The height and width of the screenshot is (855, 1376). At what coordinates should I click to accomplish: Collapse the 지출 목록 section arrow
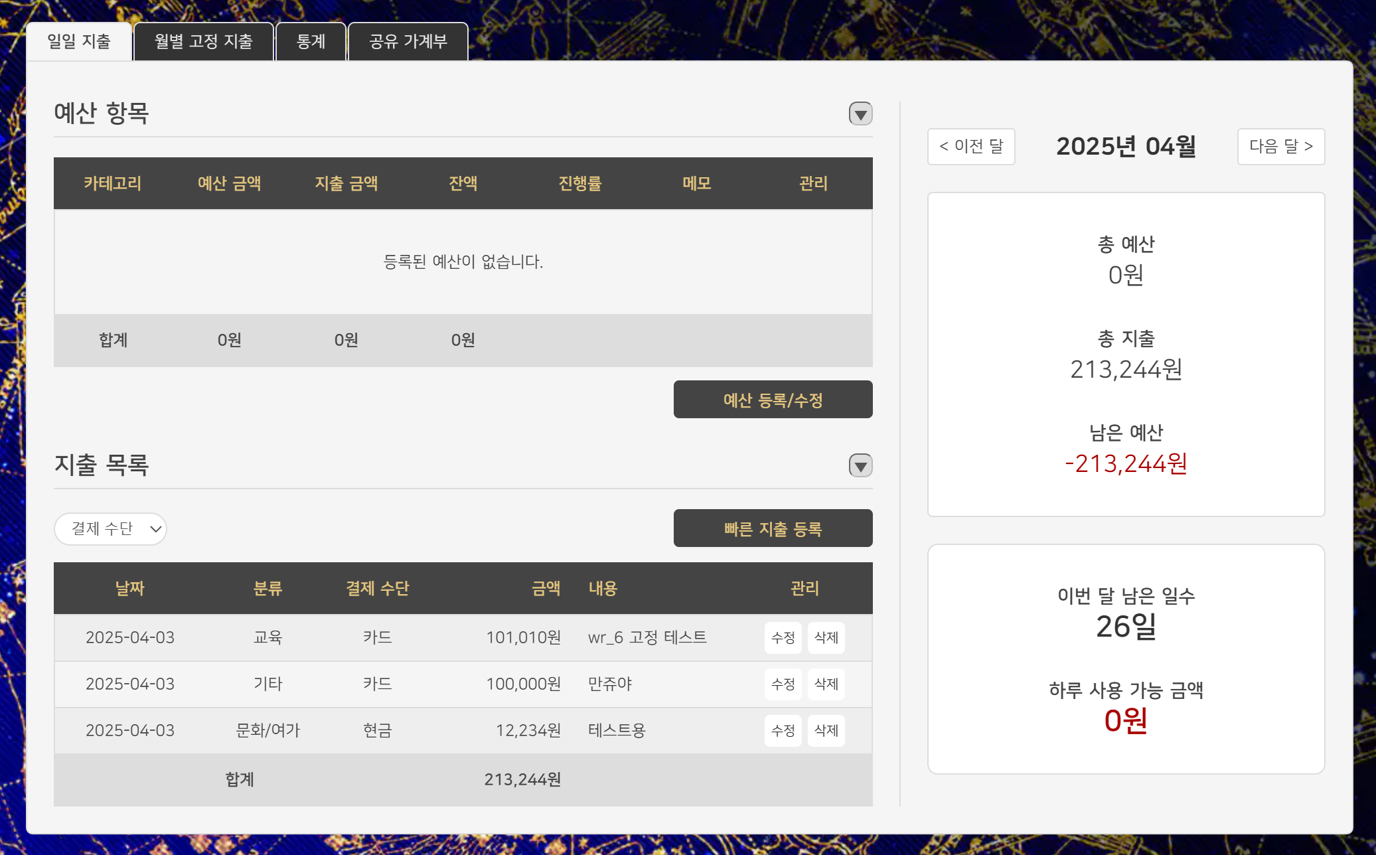(860, 466)
